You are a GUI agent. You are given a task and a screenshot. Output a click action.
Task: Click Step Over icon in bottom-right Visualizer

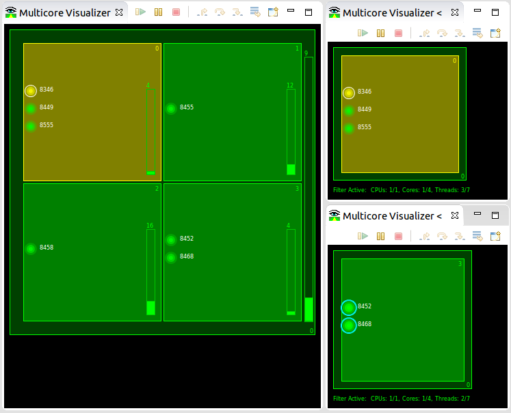click(442, 236)
